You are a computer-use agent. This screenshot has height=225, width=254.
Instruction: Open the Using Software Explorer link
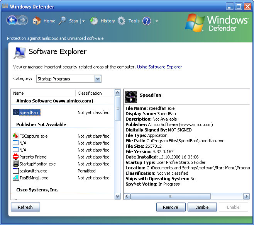tap(159, 67)
